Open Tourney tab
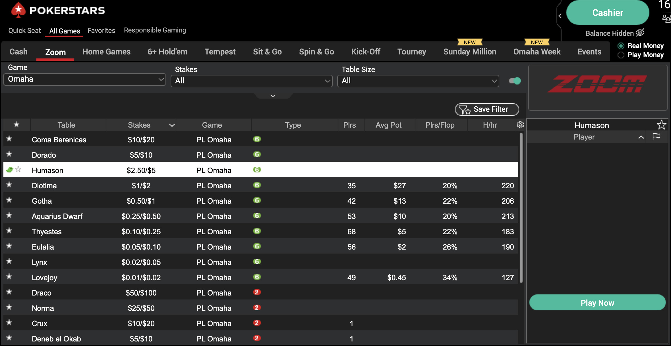Viewport: 671px width, 346px height. click(x=412, y=52)
